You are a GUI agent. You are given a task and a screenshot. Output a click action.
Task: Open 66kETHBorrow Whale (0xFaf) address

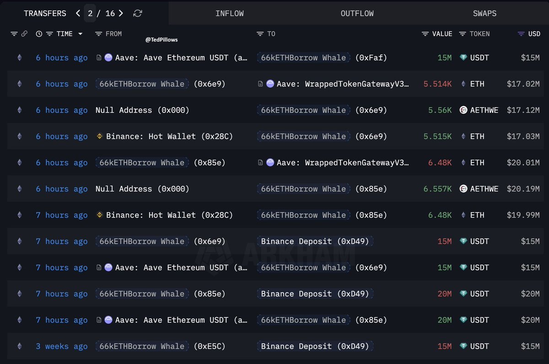click(x=322, y=58)
